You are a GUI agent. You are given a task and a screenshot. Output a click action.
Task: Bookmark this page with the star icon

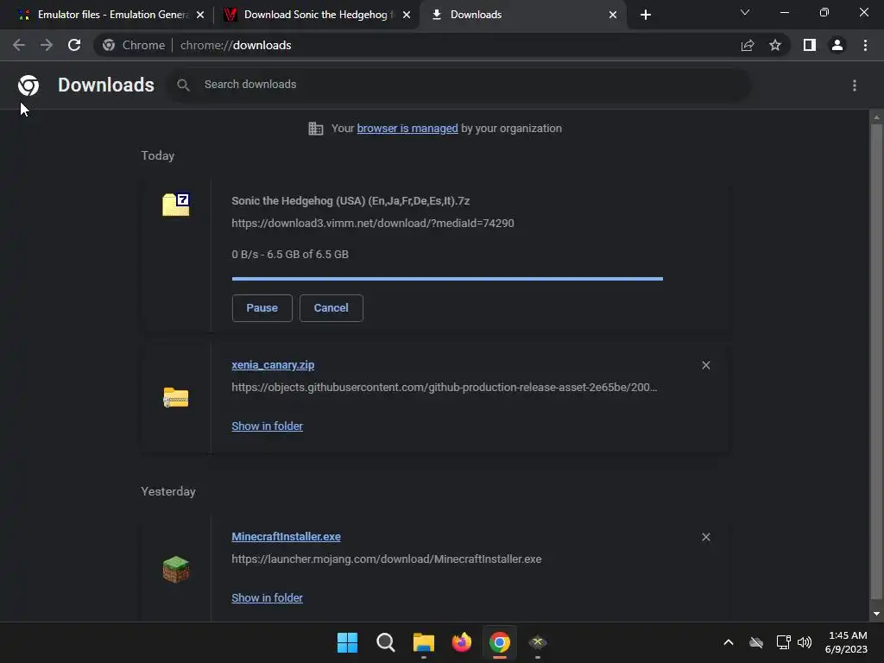(775, 45)
